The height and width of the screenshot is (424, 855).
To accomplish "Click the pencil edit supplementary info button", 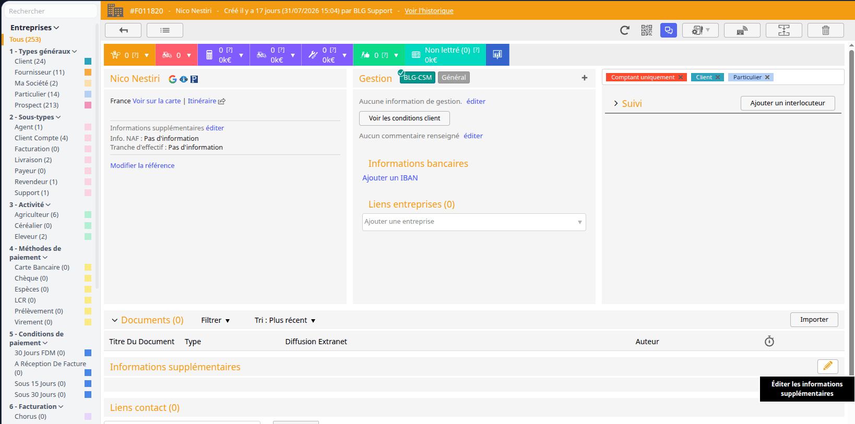I will [x=828, y=366].
